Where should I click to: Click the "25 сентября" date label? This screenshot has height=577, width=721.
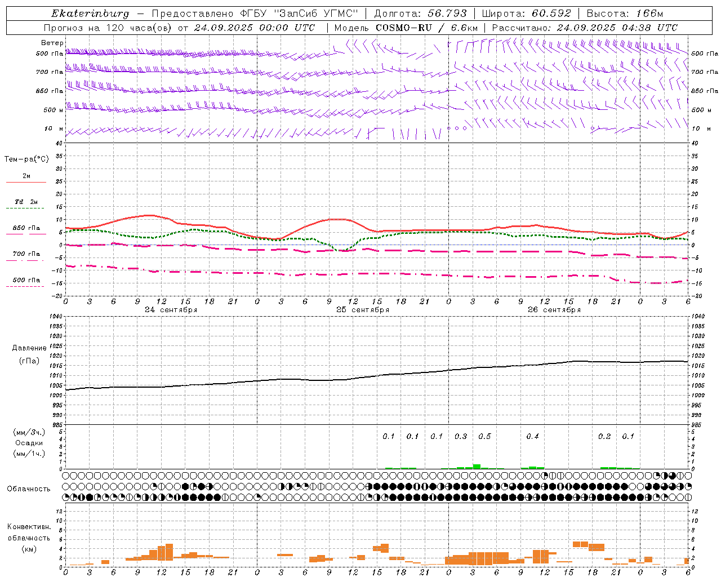click(363, 310)
